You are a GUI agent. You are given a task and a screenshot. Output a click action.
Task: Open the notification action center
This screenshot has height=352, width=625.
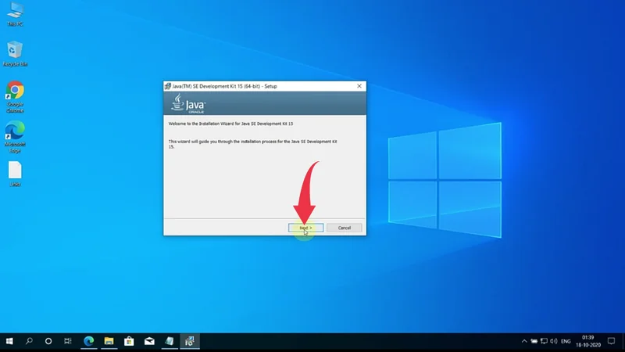(x=610, y=342)
